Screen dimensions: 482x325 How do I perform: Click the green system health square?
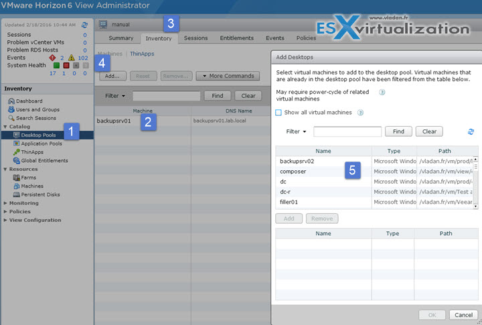coord(56,65)
